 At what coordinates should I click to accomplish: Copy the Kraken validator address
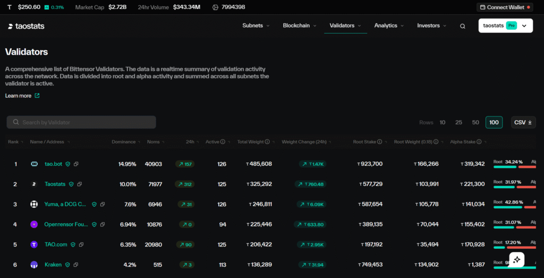(75, 265)
